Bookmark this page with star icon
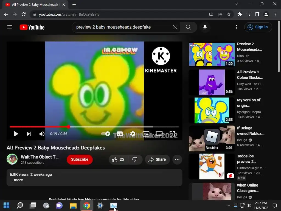Image resolution: width=281 pixels, height=211 pixels. pos(229,14)
